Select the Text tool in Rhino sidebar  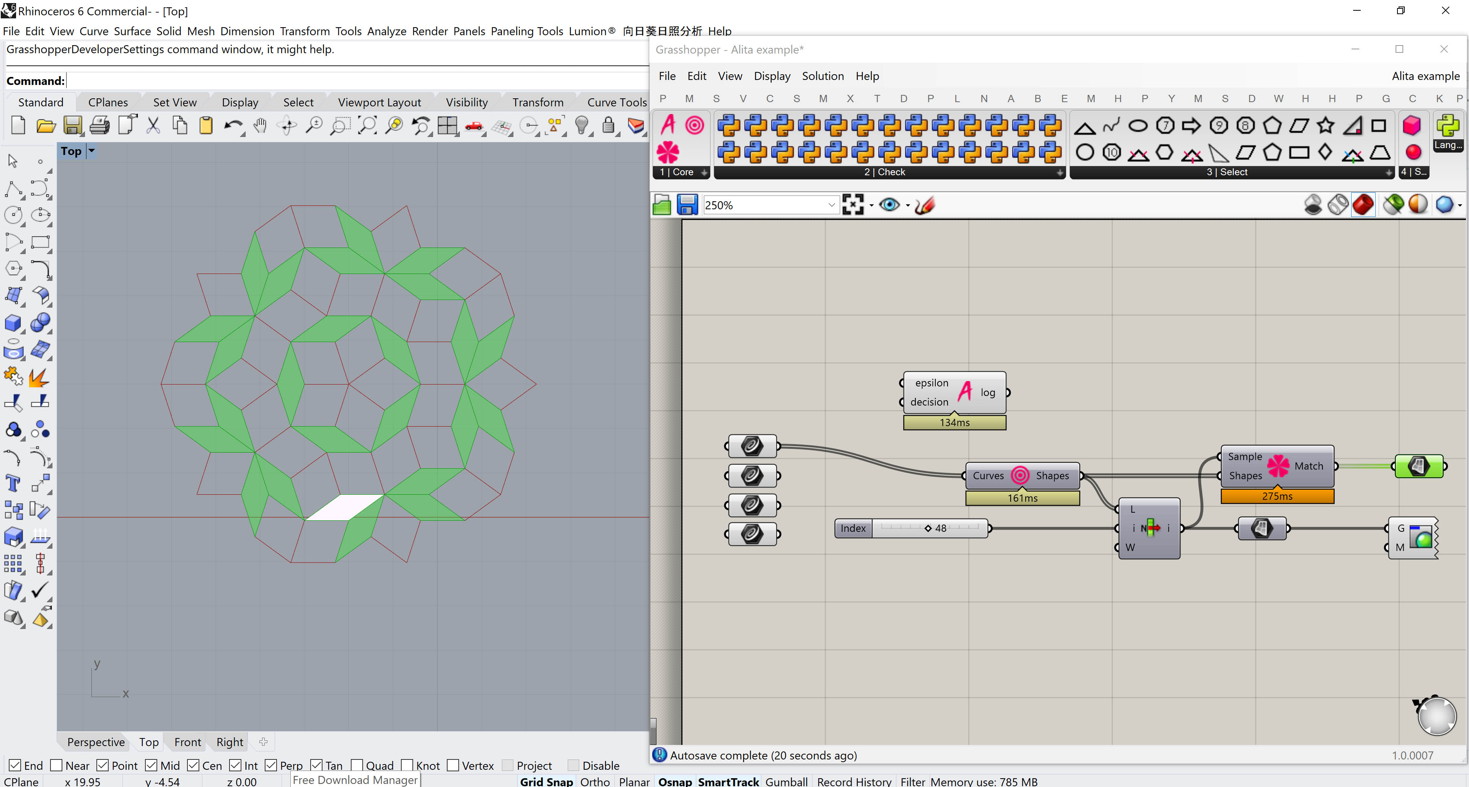(13, 483)
